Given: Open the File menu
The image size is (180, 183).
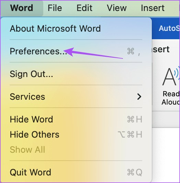Looking at the screenshot, I should [55, 8].
